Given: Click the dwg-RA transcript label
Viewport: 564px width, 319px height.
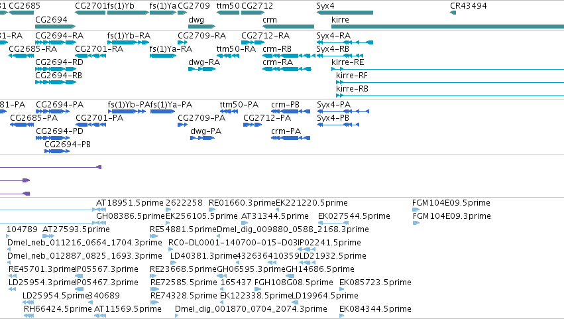Looking at the screenshot, I should click(x=204, y=62).
